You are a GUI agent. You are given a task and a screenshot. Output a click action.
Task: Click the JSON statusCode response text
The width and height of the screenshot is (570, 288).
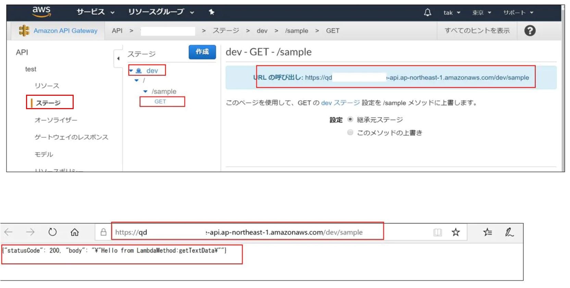pos(114,250)
